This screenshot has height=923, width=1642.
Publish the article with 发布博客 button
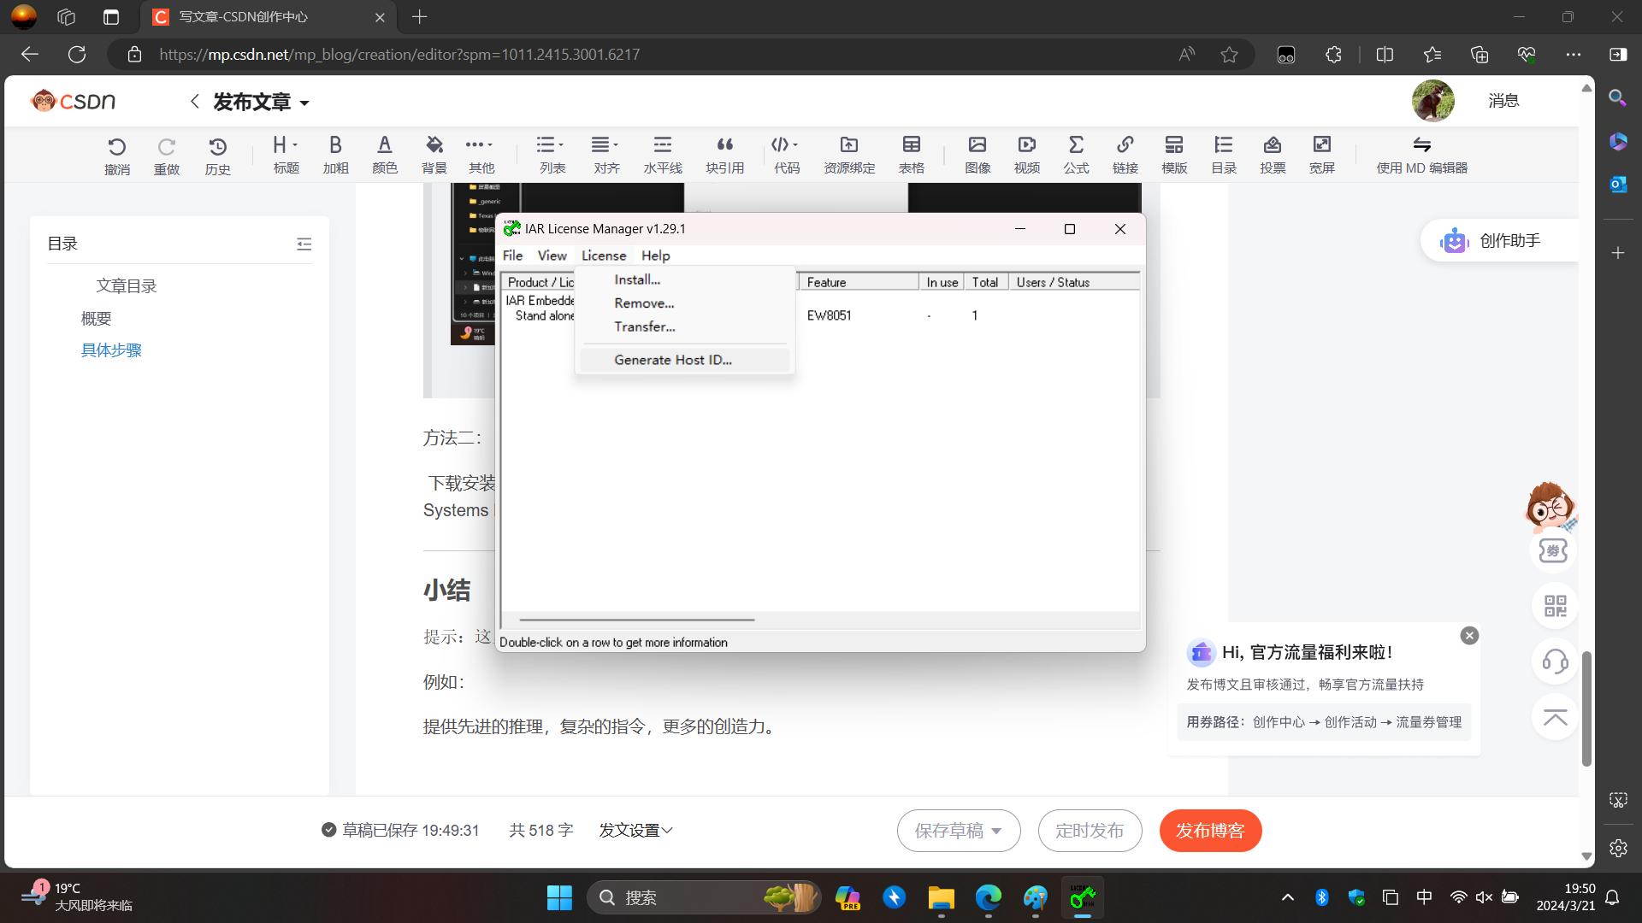tap(1210, 830)
